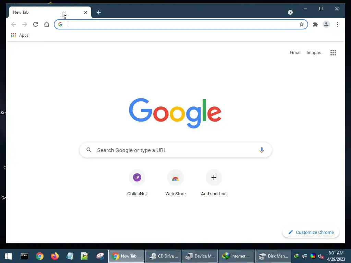Open the notepad-like taskbar icon
This screenshot has width=351, height=263.
70,256
